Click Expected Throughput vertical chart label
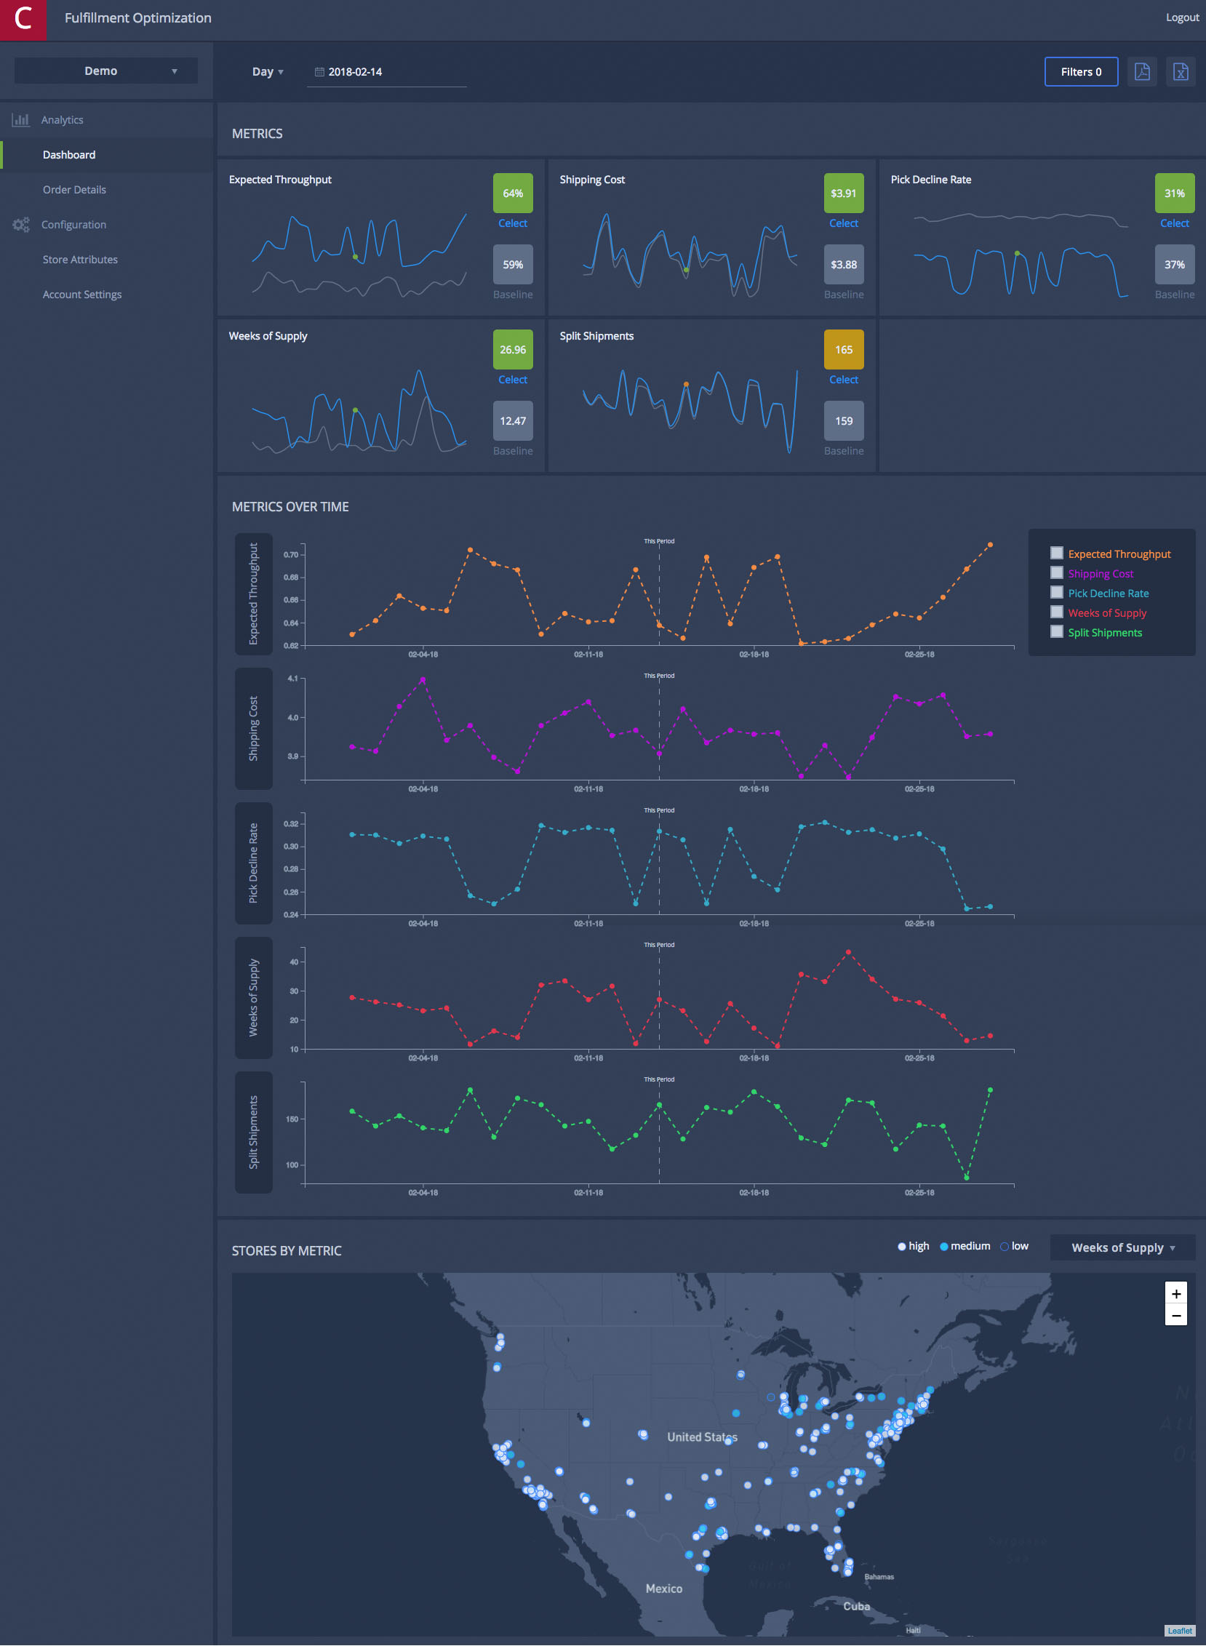This screenshot has width=1206, height=1646. [253, 594]
